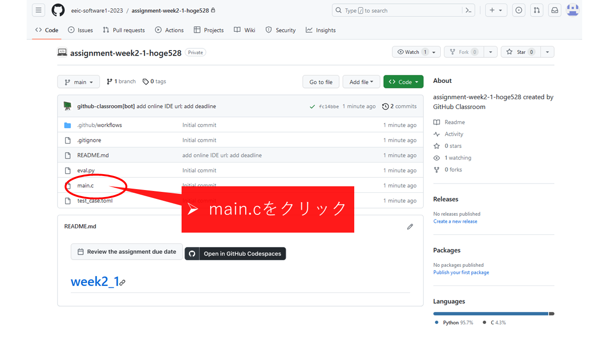Screen dimensions: 599x337
Task: Expand the create new plus dropdown
Action: tap(496, 10)
